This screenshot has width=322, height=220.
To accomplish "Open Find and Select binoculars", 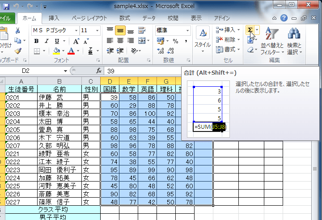I will click(294, 41).
